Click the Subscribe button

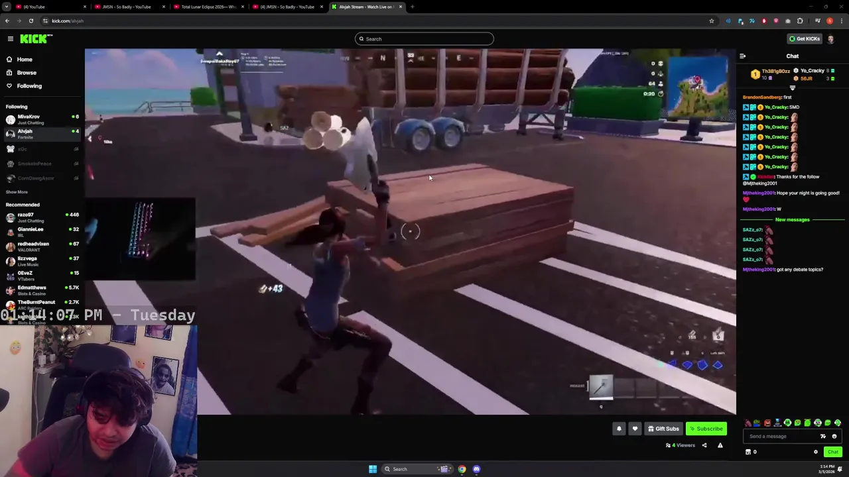pos(706,429)
